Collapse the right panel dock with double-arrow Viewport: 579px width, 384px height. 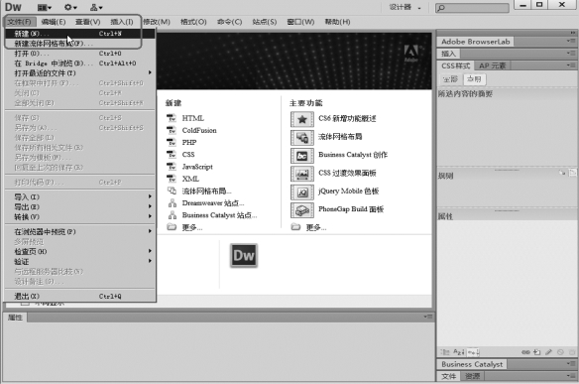tap(572, 33)
